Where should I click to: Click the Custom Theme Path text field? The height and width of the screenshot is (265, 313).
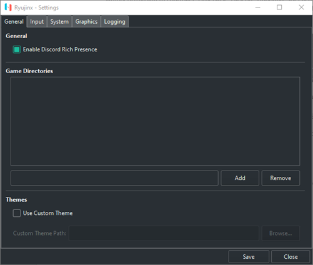[x=164, y=233]
